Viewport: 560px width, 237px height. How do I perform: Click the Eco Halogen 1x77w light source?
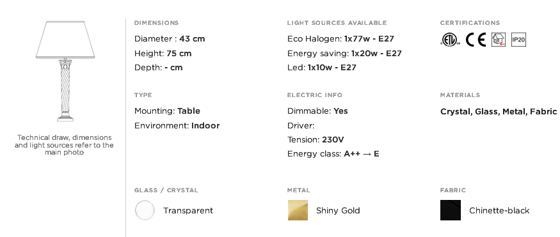(340, 39)
